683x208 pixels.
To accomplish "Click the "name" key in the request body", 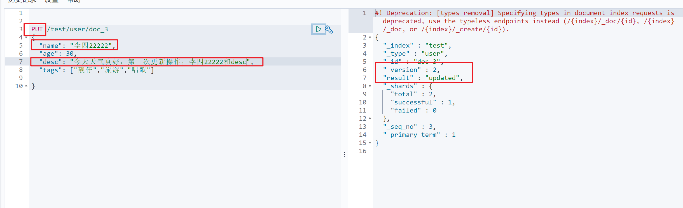I will click(50, 46).
